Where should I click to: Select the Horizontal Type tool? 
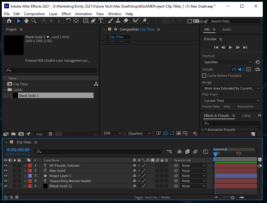[x=101, y=21]
